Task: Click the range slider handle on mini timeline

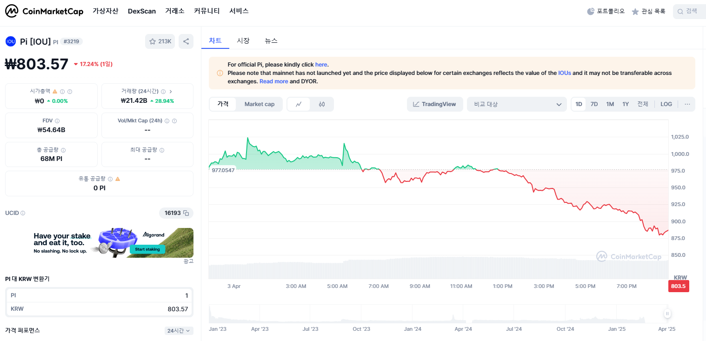Action: click(667, 314)
